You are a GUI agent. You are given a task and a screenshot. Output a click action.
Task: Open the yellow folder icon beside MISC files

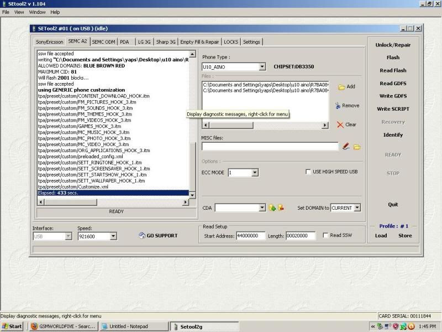click(x=357, y=147)
